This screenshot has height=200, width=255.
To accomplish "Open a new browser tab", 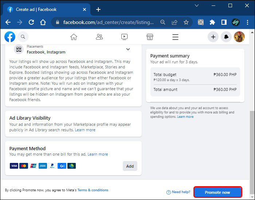I will click(98, 9).
